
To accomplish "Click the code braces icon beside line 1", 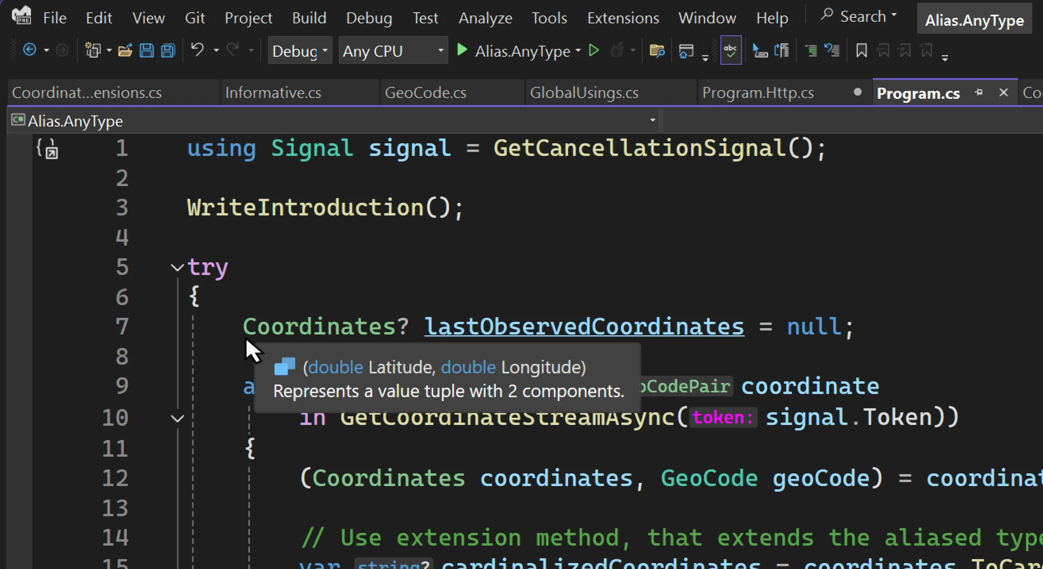I will pos(47,149).
